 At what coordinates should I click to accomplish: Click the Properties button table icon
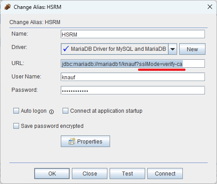click(72, 141)
